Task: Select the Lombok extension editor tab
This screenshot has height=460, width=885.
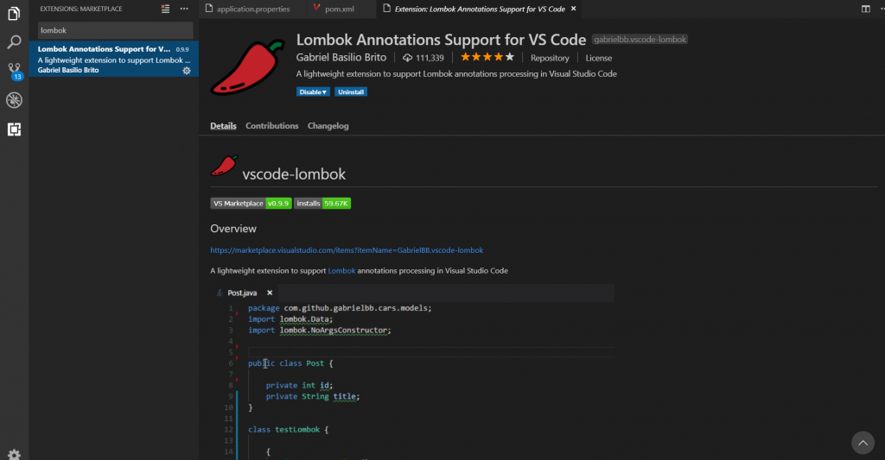Action: (x=480, y=9)
